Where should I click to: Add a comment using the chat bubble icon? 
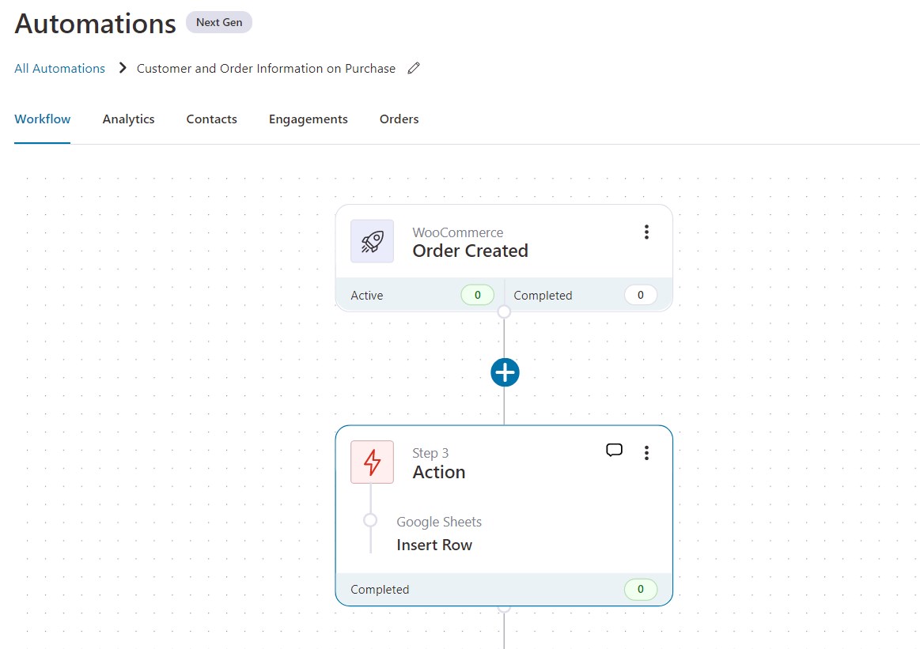[x=614, y=450]
